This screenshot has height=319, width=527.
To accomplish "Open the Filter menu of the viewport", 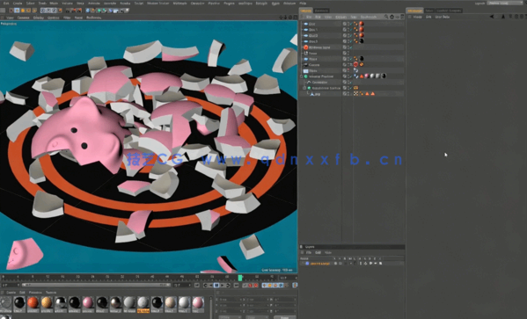I will coord(67,18).
